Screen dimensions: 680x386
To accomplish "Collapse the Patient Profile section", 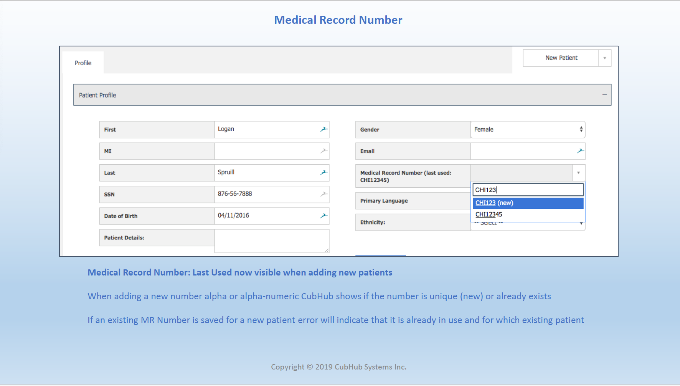I will point(604,94).
